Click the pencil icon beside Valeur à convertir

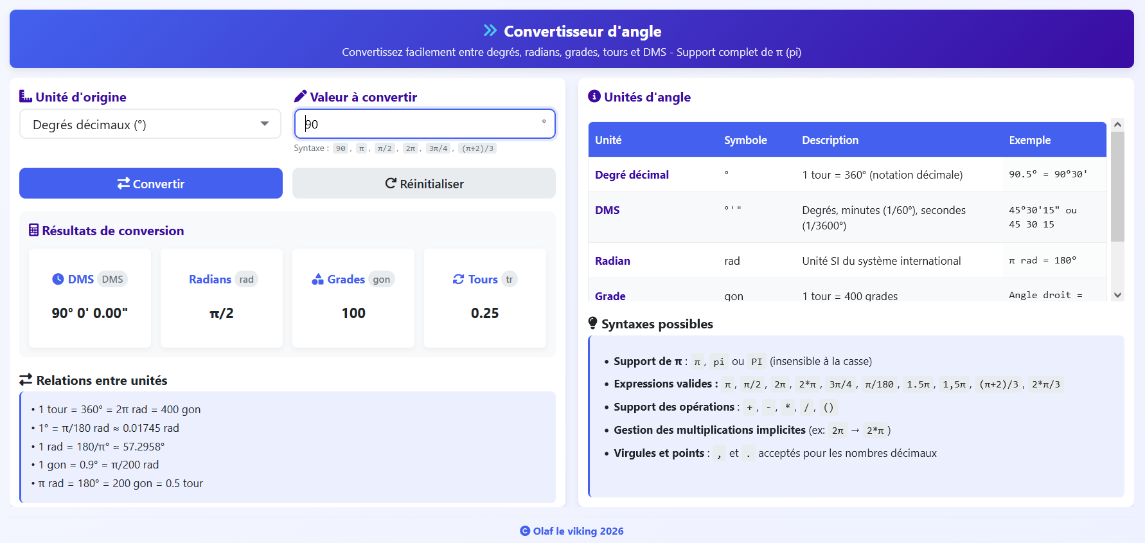coord(300,96)
